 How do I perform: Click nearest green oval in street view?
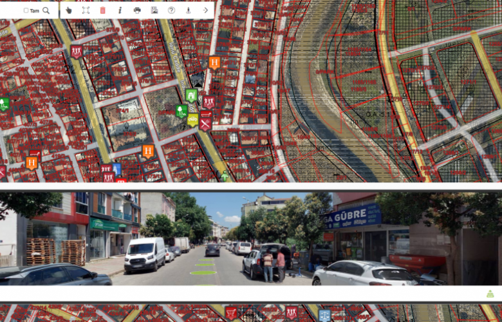coord(203,272)
